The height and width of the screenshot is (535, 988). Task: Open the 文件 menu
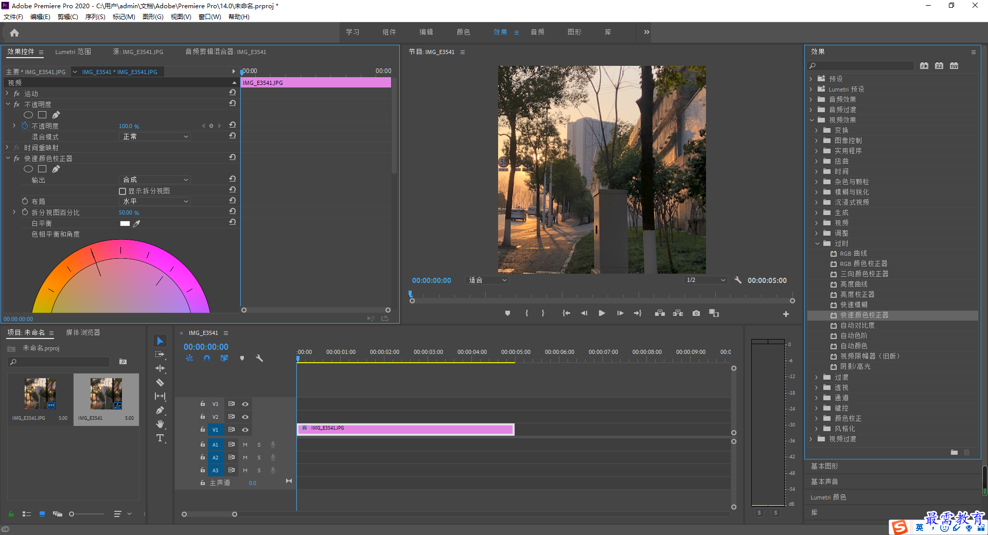point(13,17)
